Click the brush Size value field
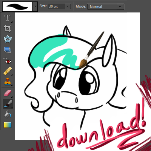151x151 pixels. (x=57, y=6)
